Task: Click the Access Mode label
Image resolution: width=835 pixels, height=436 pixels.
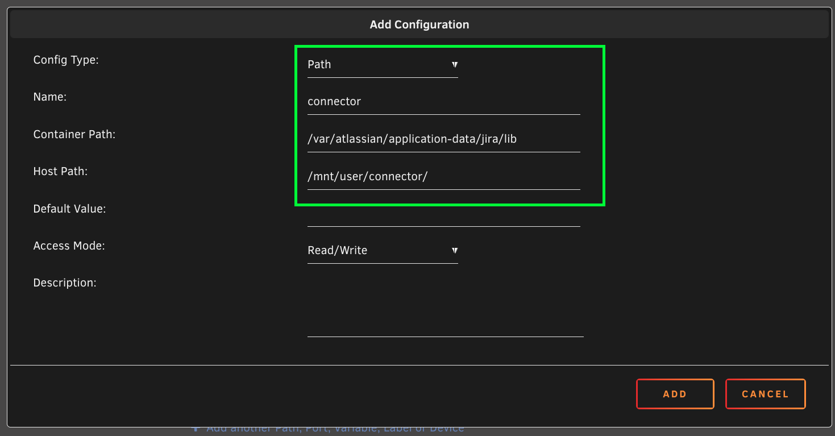Action: tap(69, 246)
